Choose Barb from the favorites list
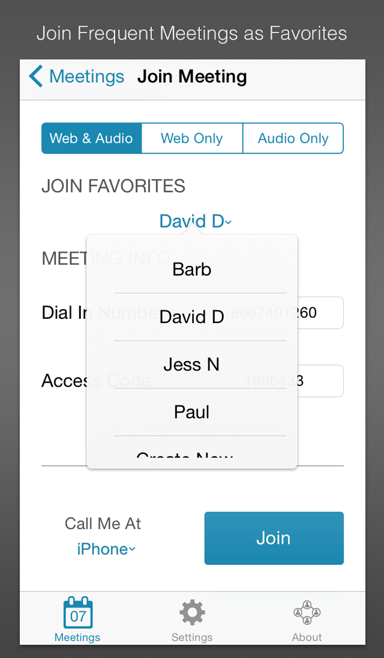384x658 pixels. (x=192, y=270)
